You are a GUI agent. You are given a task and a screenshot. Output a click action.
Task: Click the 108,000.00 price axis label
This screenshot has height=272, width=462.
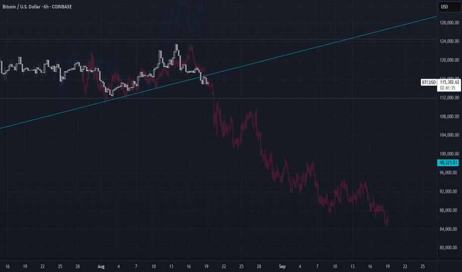point(449,116)
